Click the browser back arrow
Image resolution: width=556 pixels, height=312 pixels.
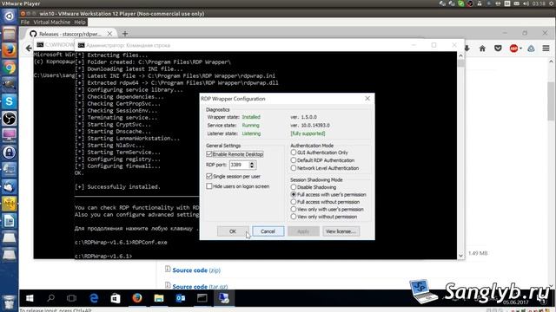pos(29,49)
